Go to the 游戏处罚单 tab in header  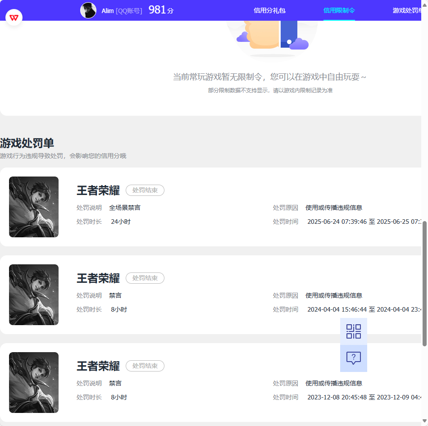pos(407,10)
